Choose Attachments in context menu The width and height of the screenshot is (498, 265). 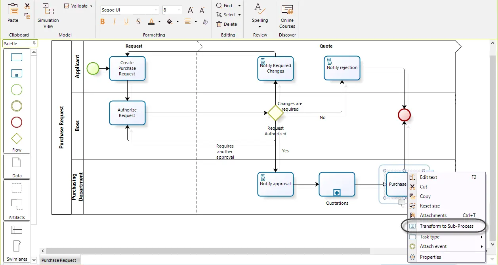(446, 215)
